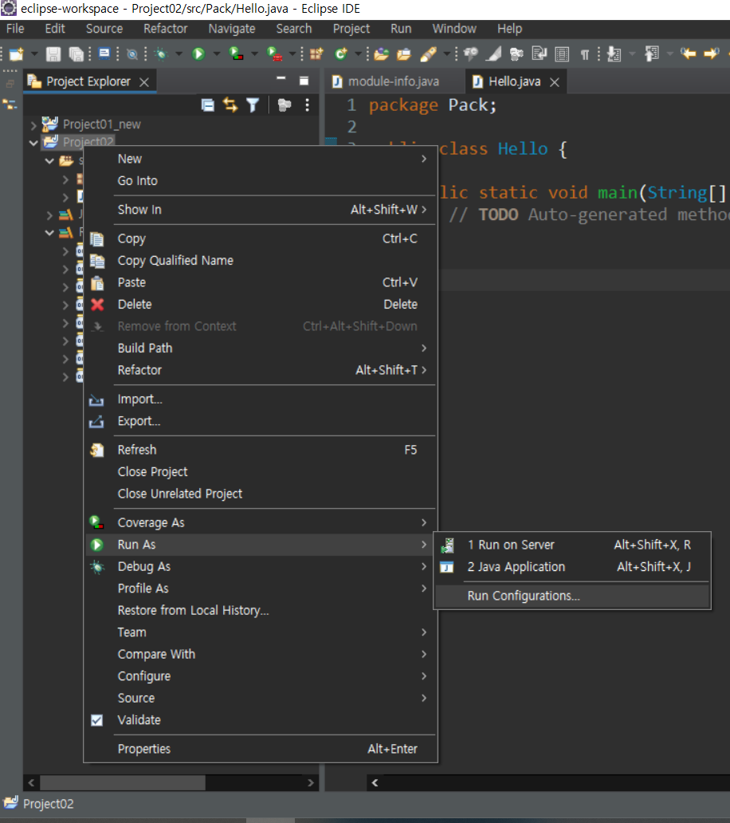Open dropdown arrow next to Run button

217,53
